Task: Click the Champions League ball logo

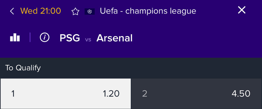Action: (90, 12)
